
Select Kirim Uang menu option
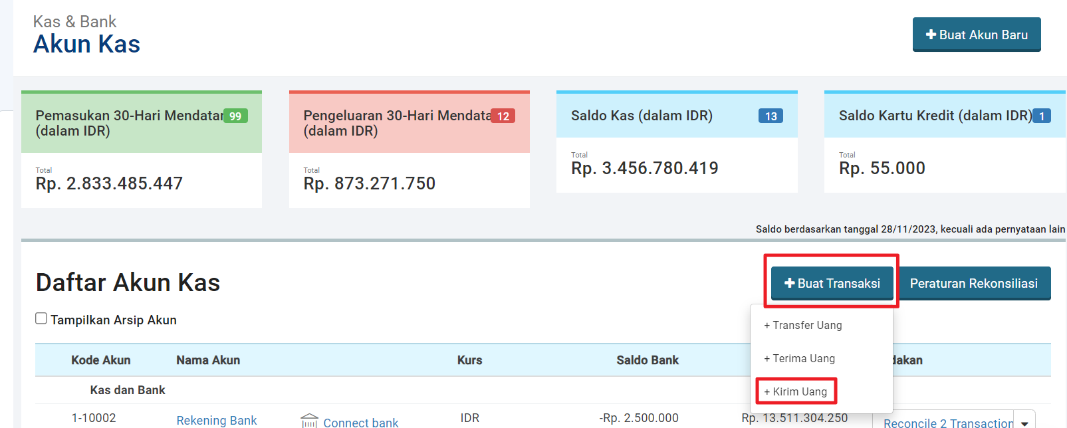[796, 391]
